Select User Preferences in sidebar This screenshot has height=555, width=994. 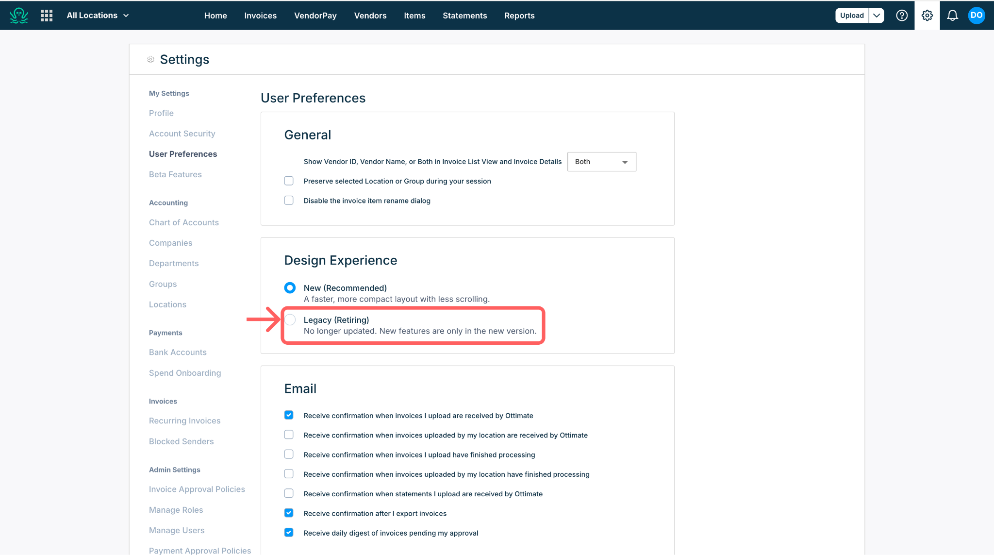(183, 154)
